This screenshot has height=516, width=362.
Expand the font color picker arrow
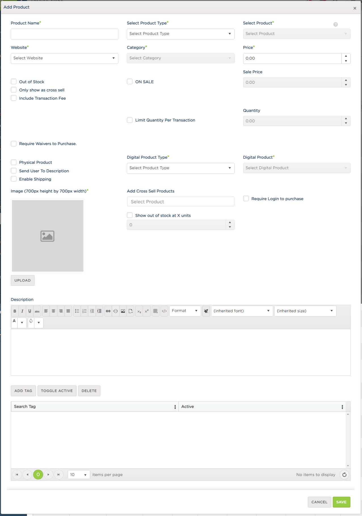(22, 323)
